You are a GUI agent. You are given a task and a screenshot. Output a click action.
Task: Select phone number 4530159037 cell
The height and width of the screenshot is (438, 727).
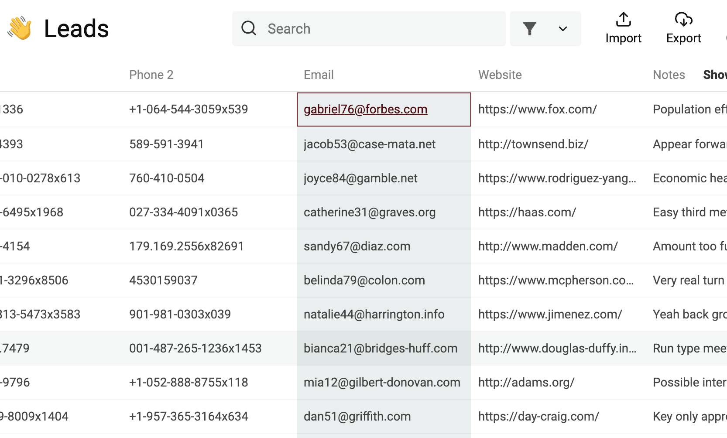pos(163,281)
